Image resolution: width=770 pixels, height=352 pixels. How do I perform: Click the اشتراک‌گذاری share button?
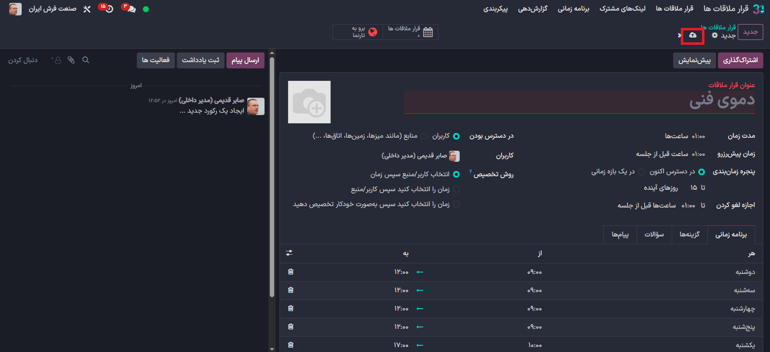[740, 60]
